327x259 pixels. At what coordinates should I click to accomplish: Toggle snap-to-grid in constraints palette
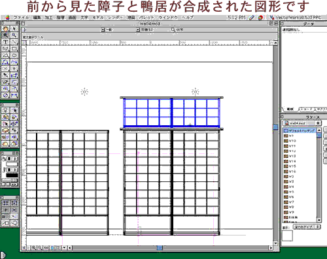[6, 203]
